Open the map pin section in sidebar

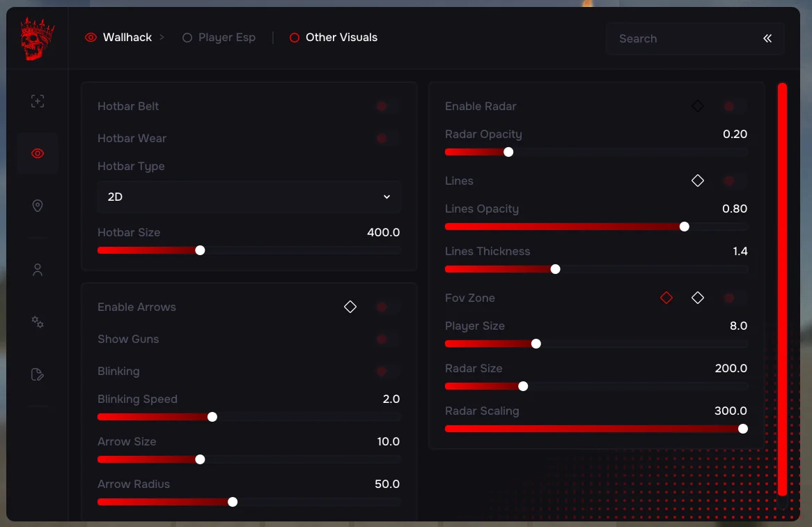point(38,206)
